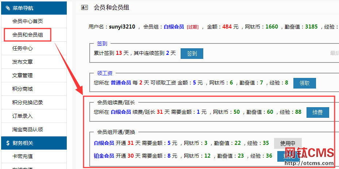Click the 续费 renew button

317,112
